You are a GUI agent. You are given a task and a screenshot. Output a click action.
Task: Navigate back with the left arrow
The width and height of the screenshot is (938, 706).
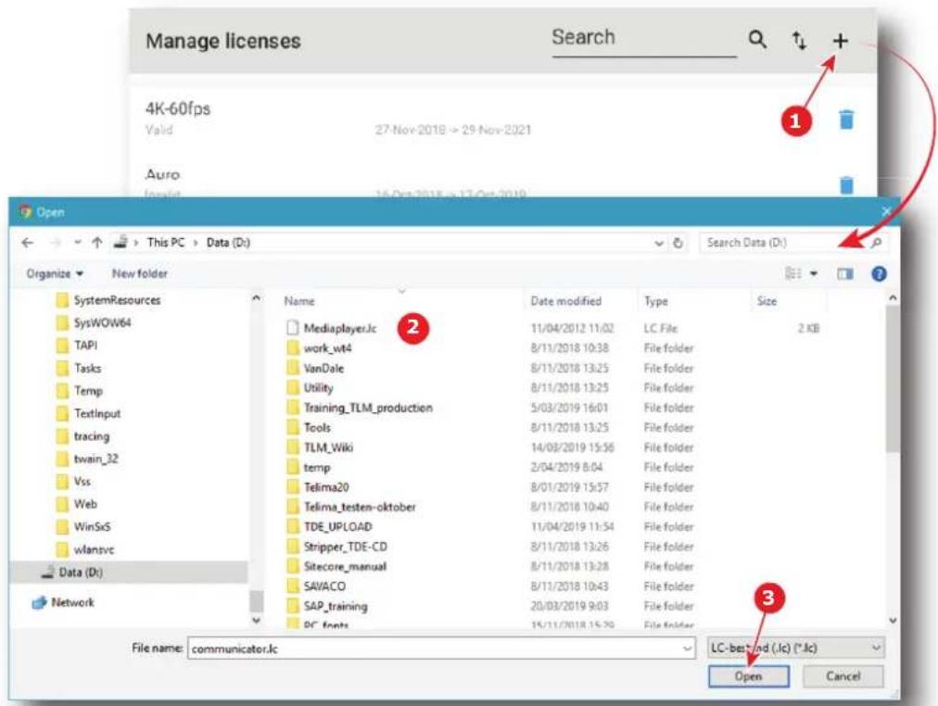coord(28,242)
